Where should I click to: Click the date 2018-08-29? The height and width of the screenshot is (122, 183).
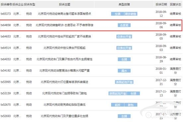tap(161, 59)
